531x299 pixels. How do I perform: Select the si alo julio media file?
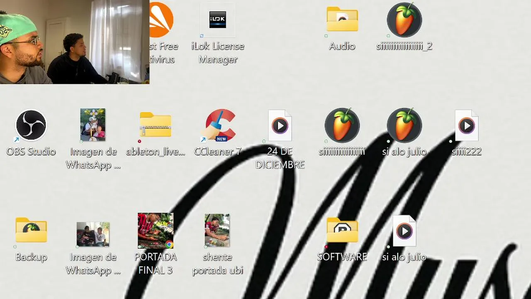click(404, 231)
